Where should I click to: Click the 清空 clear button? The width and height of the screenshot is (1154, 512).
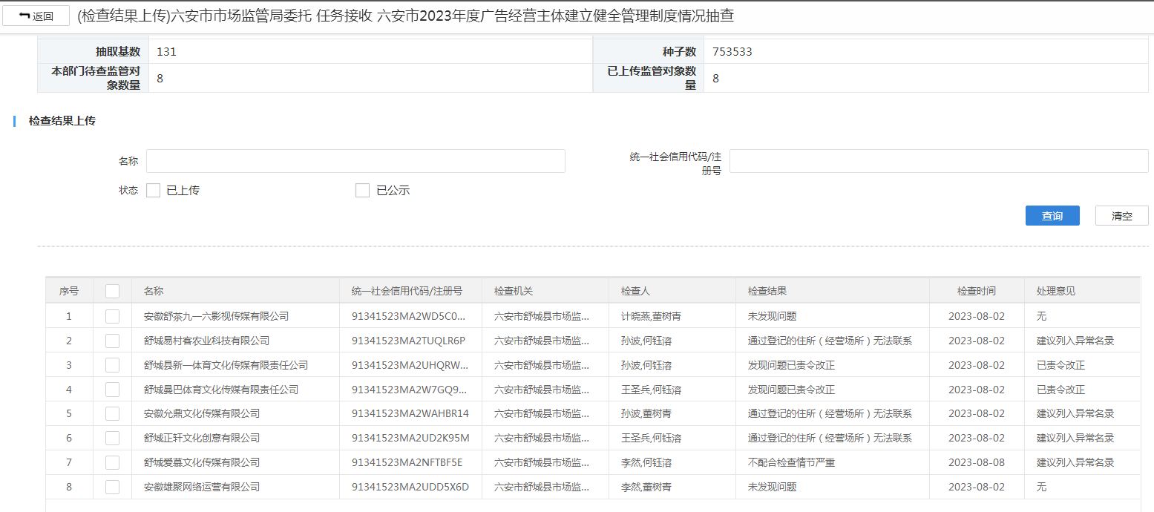click(1121, 216)
